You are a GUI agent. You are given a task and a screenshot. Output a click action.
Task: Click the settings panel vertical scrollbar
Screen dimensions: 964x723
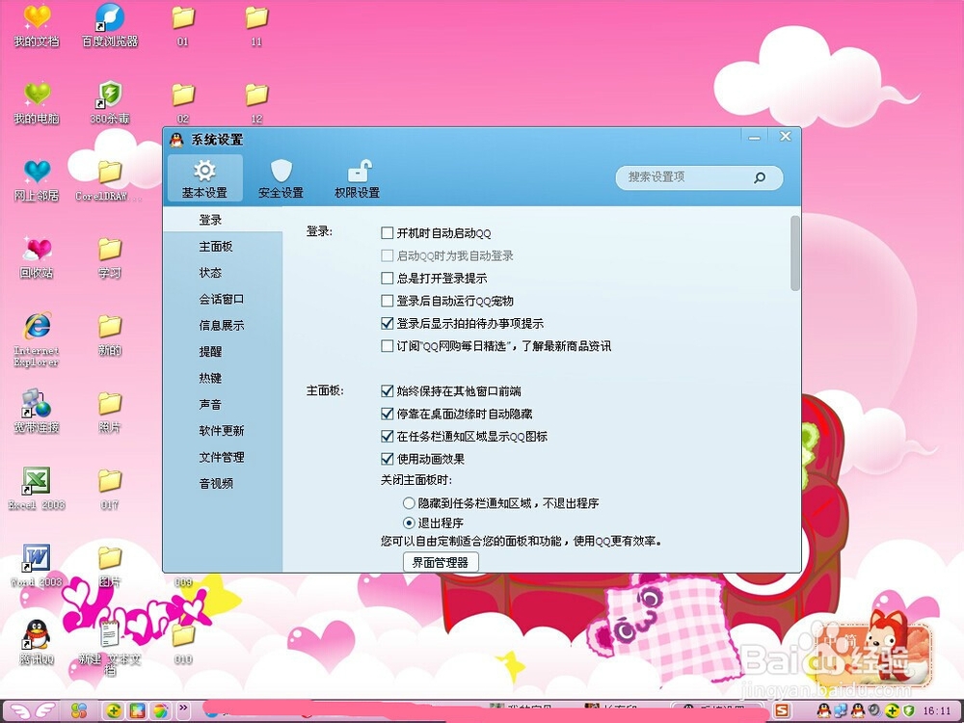(x=795, y=253)
